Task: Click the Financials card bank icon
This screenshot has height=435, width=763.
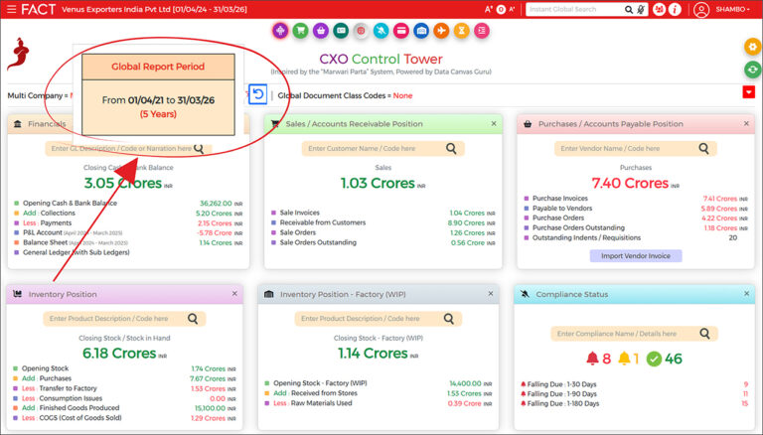Action: click(18, 124)
